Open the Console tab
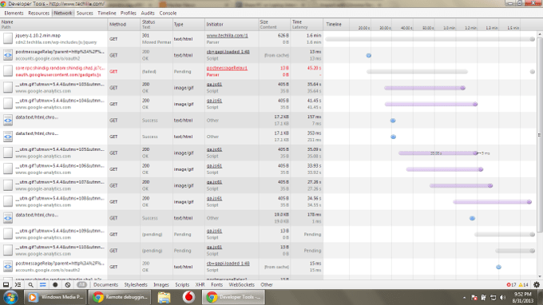 [168, 13]
